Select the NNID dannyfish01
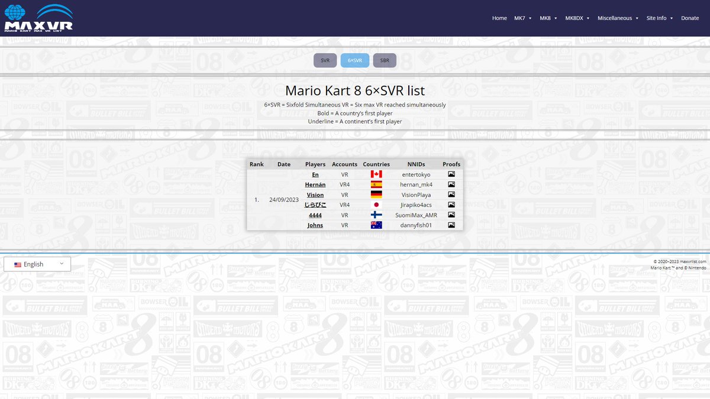Viewport: 710px width, 399px height. point(417,225)
